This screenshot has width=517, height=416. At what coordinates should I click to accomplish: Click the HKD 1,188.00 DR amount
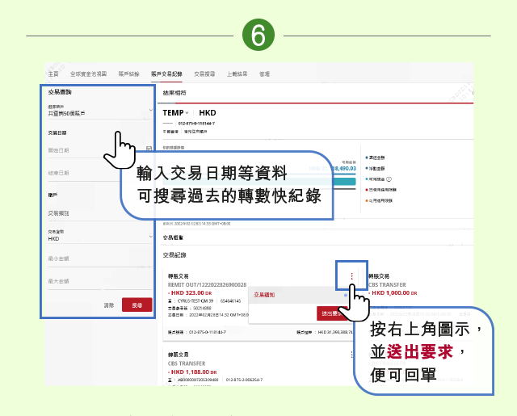point(194,372)
